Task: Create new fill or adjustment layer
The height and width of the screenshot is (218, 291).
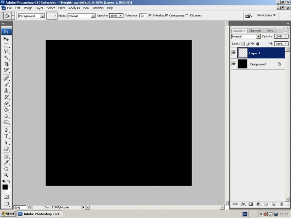Action: 259,204
